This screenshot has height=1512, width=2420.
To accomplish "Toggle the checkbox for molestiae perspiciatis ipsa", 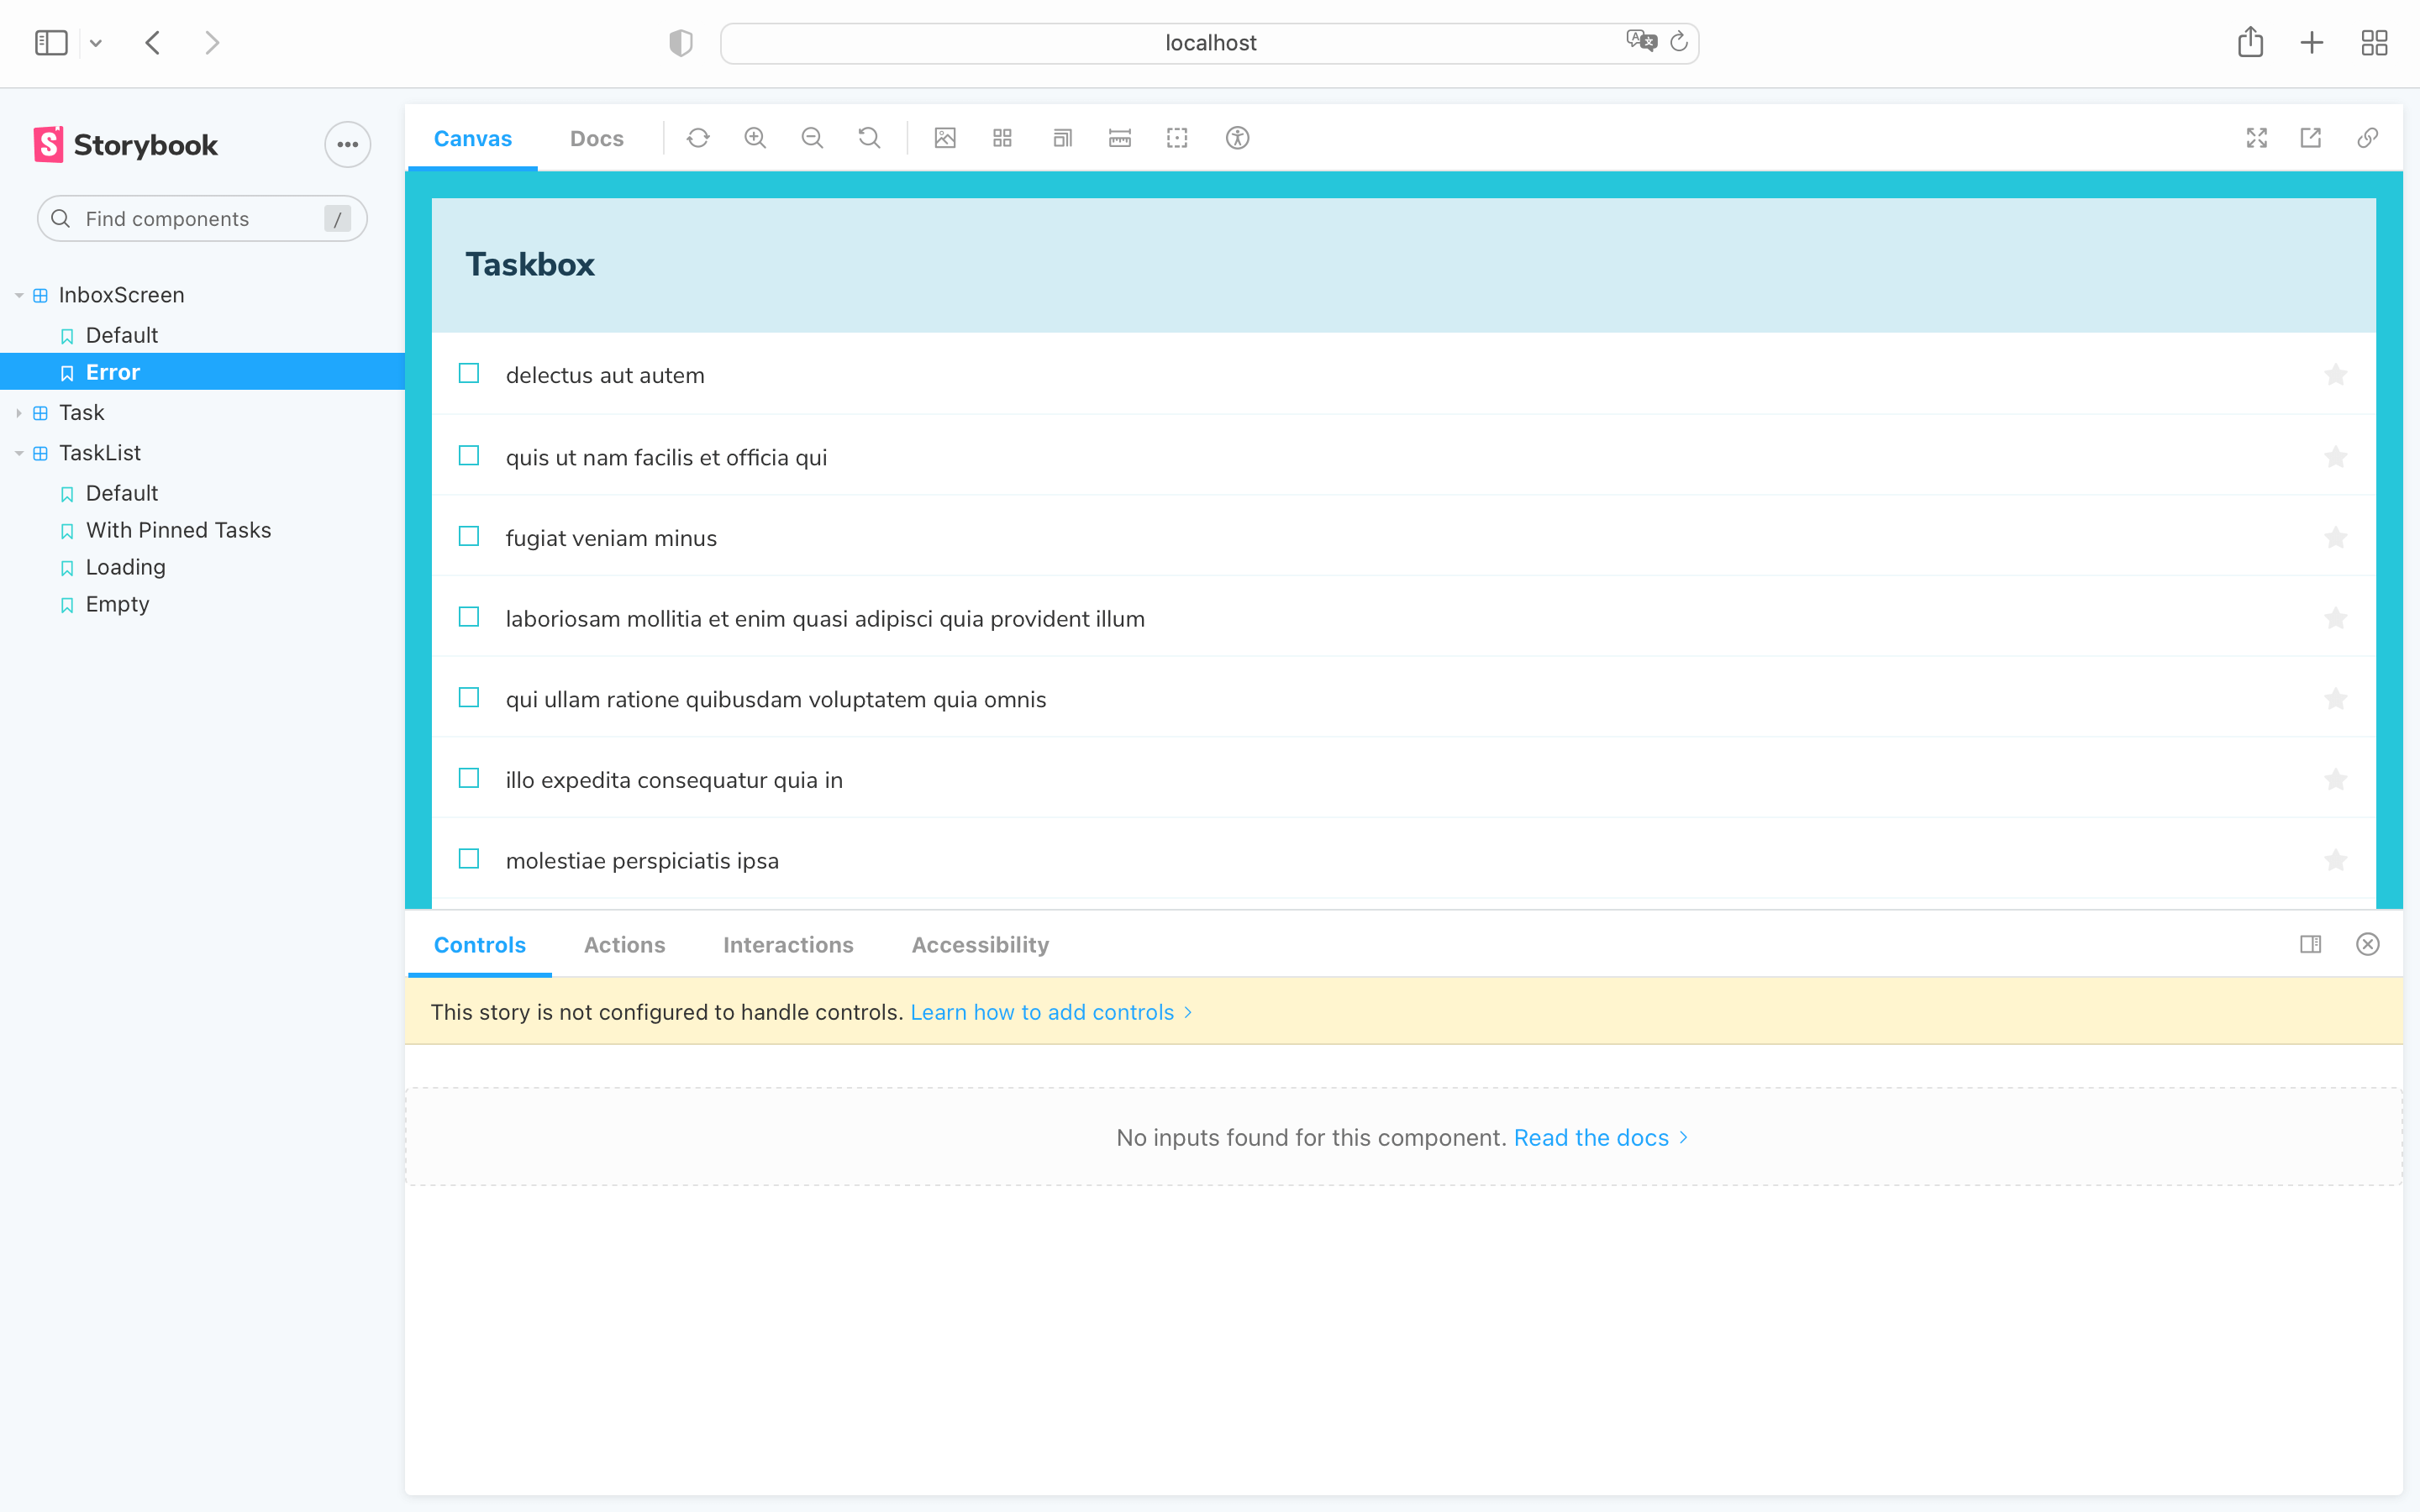I will 469,860.
